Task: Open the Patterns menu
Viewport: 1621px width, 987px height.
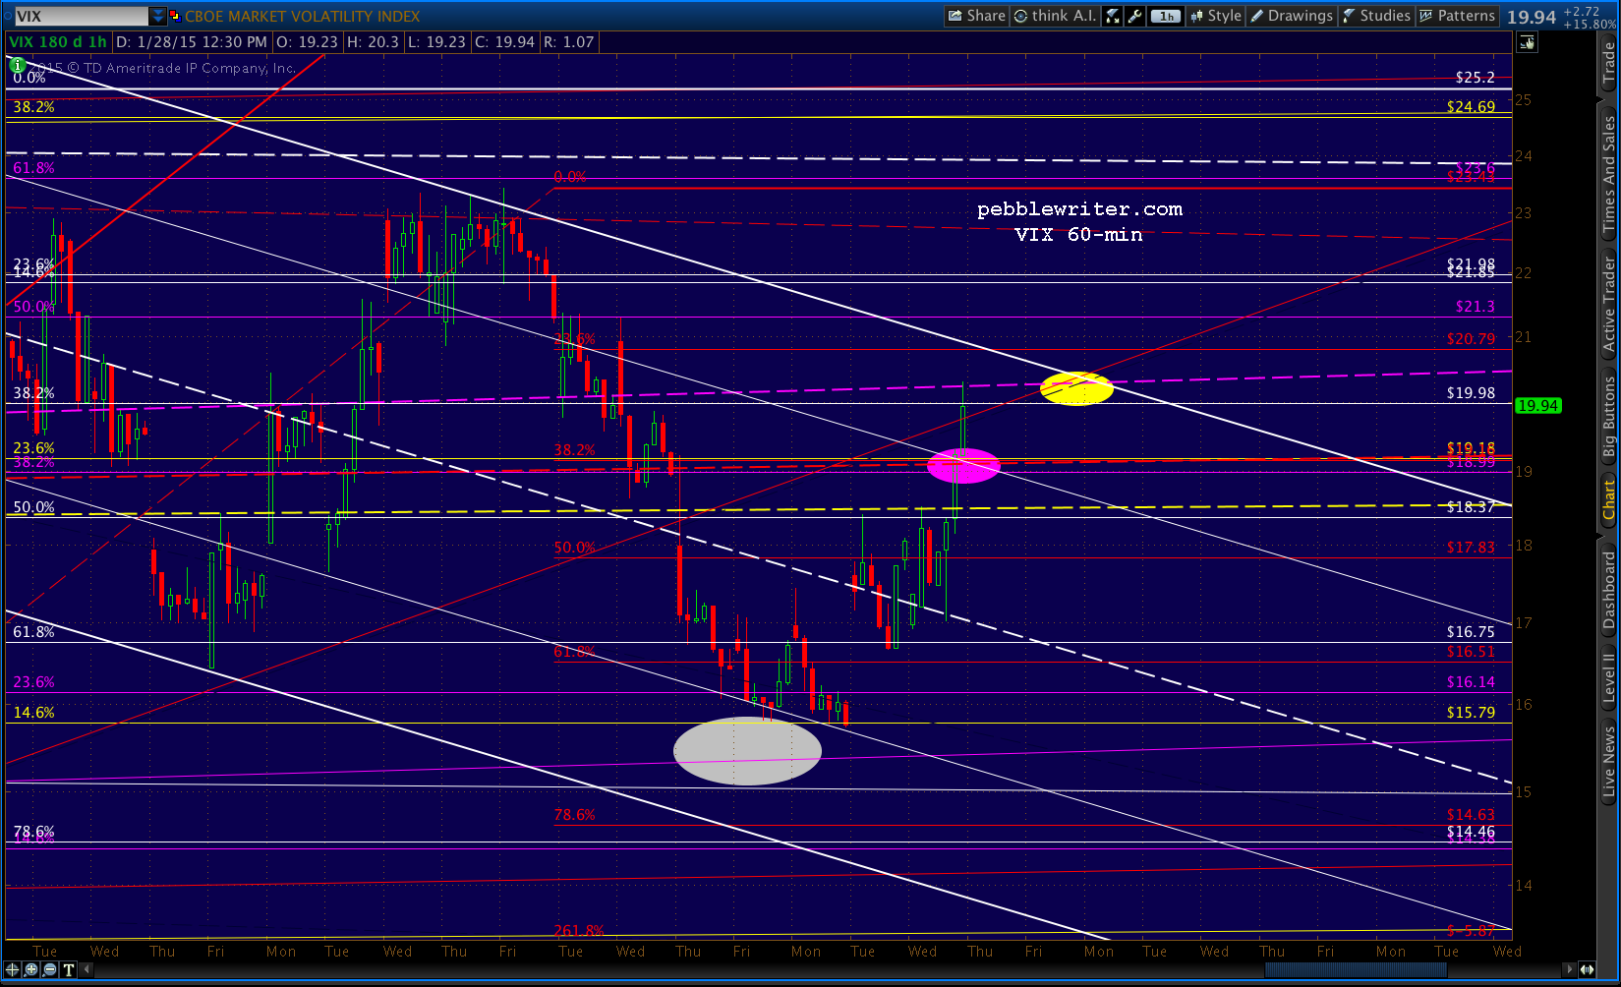Action: [x=1458, y=16]
